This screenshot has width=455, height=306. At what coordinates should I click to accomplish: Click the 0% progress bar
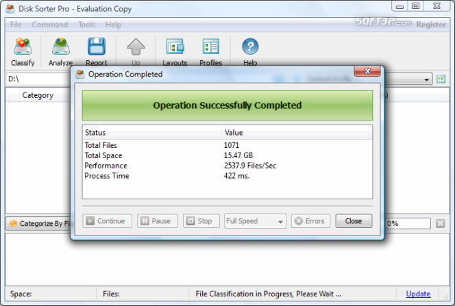tap(408, 223)
